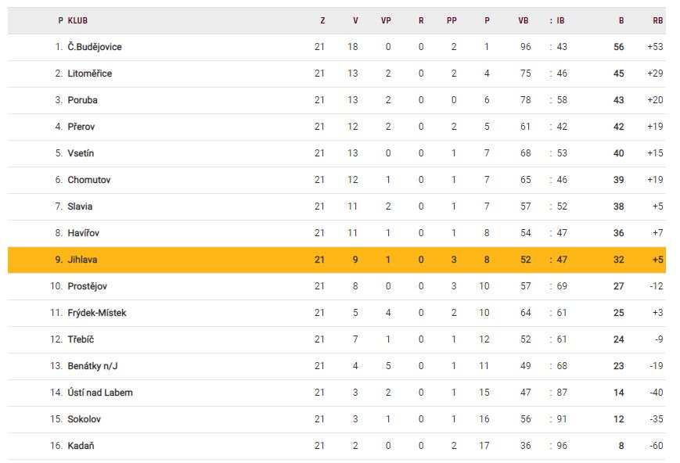Click the VP column header
The width and height of the screenshot is (680, 463).
[386, 21]
